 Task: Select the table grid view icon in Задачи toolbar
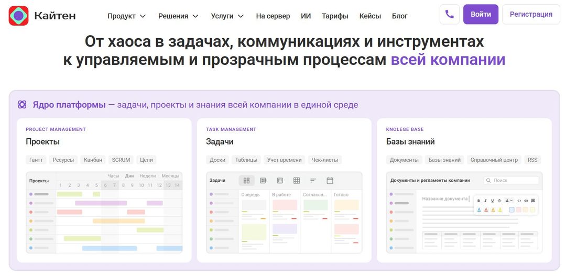296,180
